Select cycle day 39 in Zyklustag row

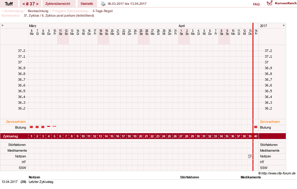pyautogui.click(x=250, y=136)
